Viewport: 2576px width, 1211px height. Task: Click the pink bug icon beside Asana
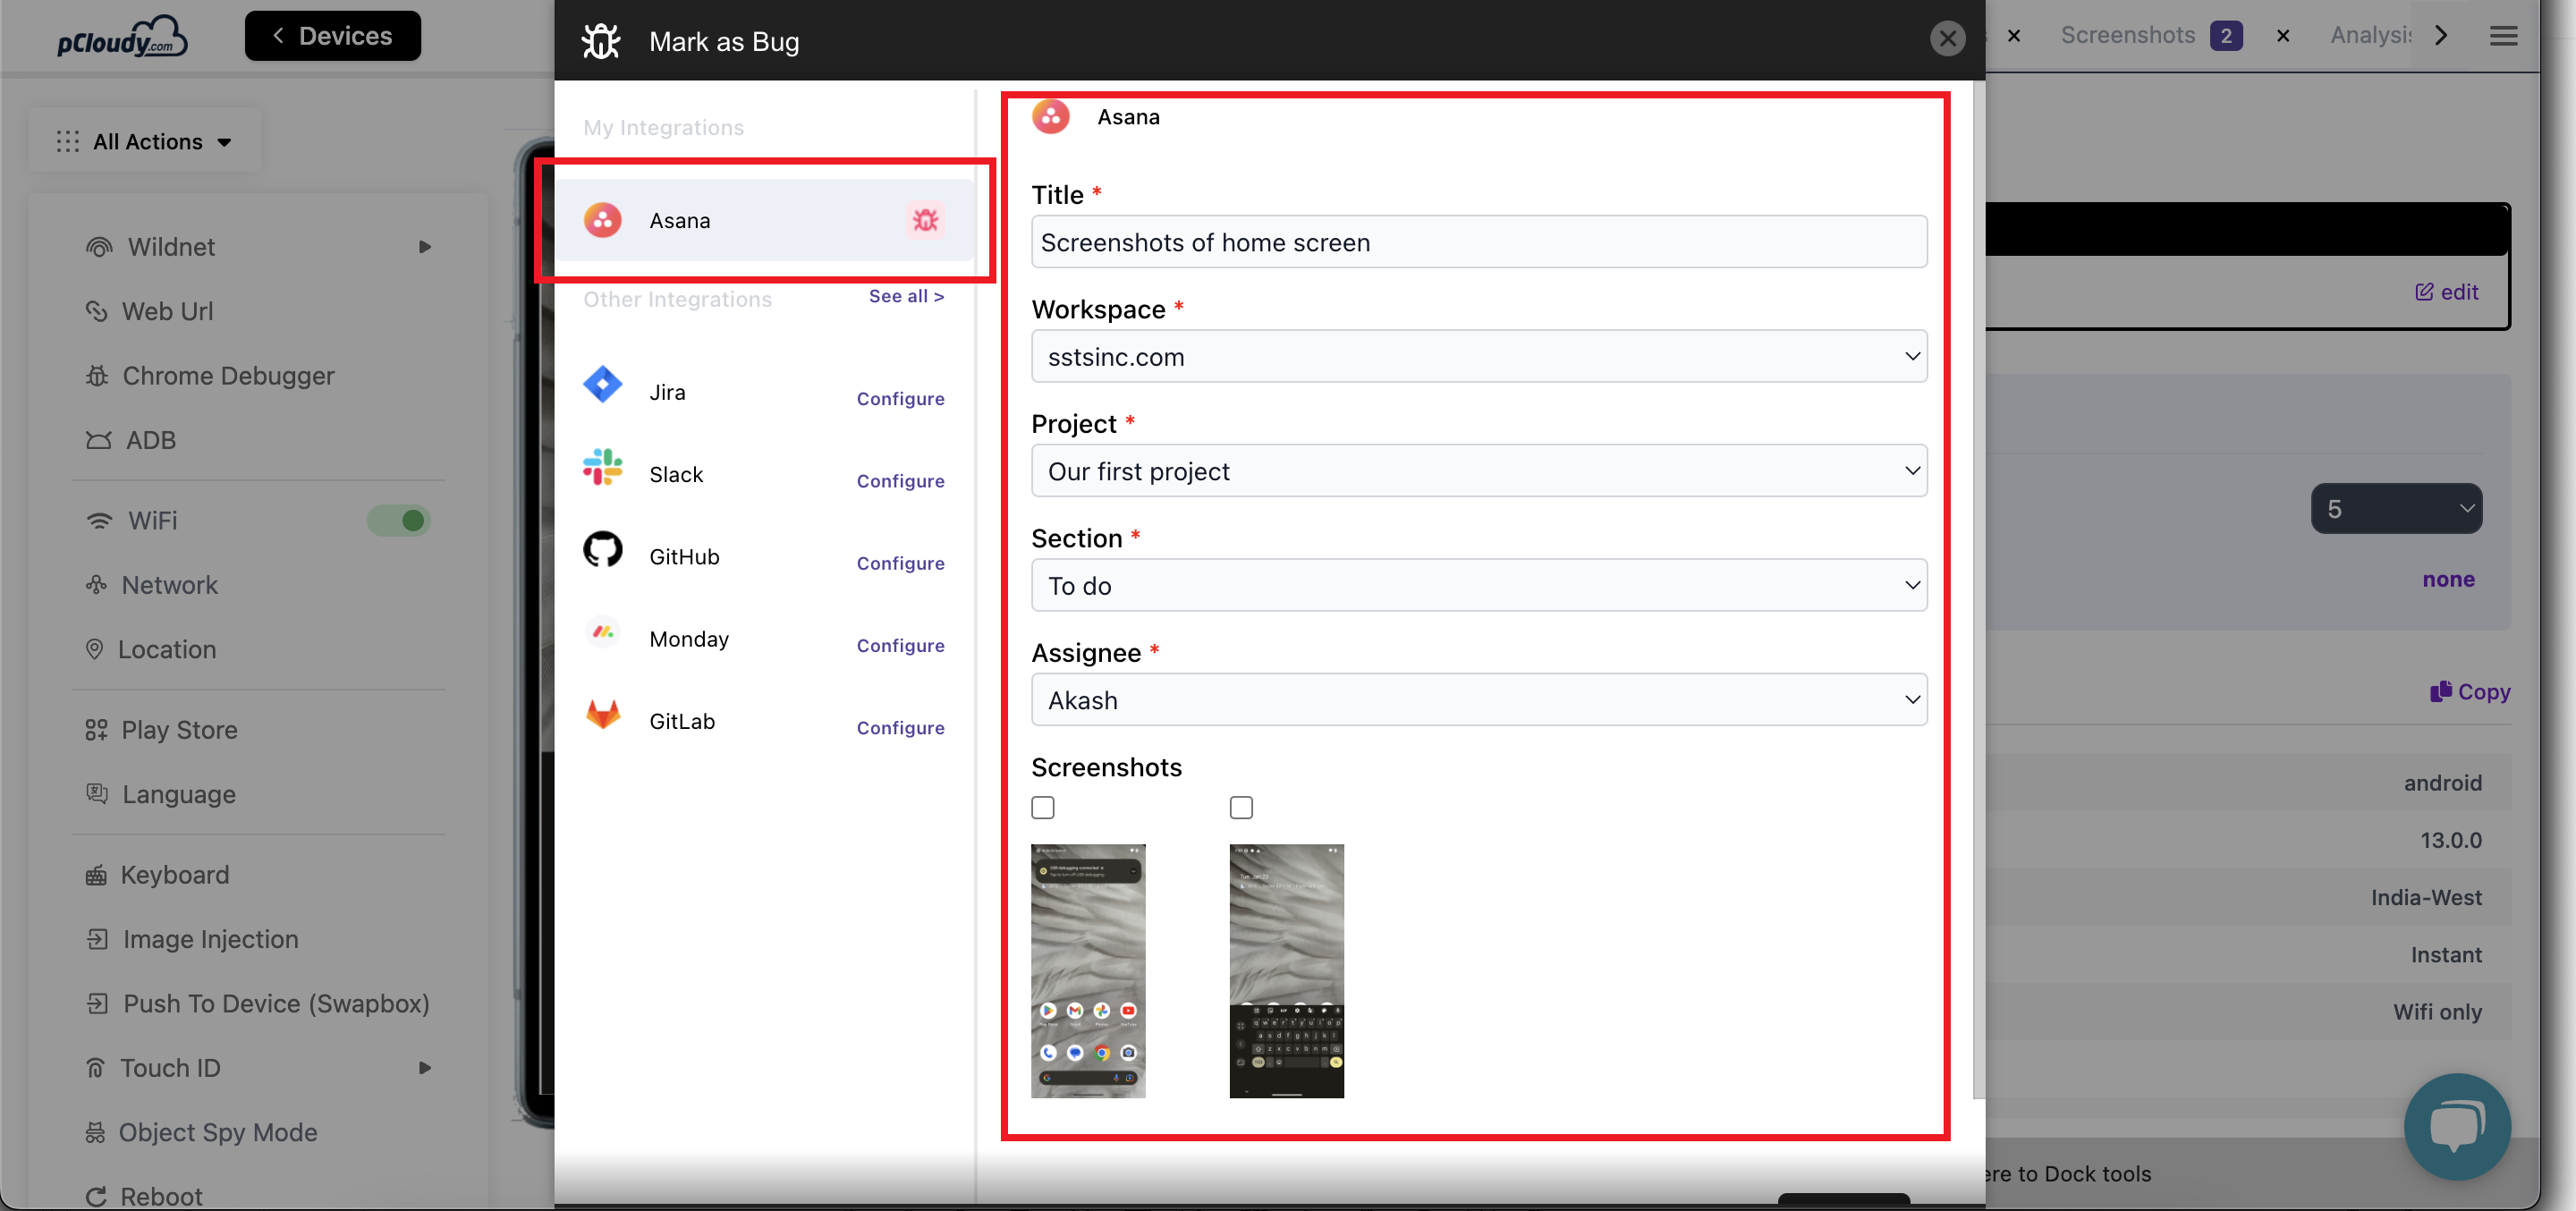pos(924,220)
